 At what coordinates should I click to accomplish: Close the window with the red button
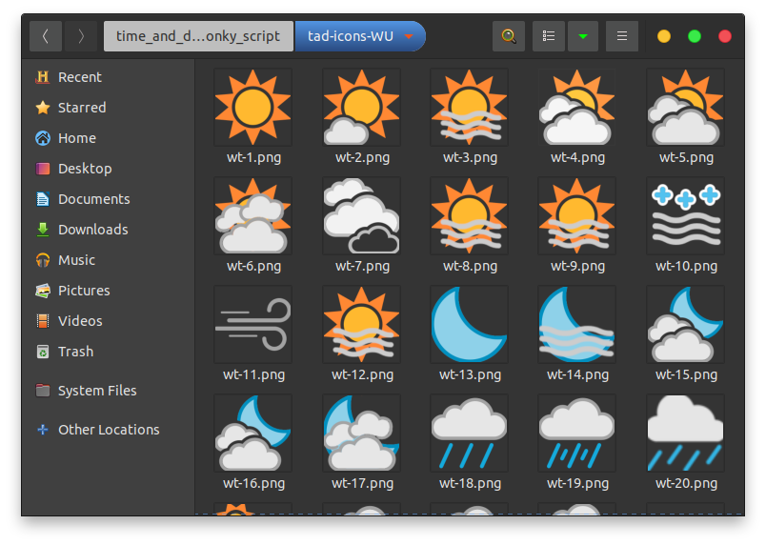point(725,36)
